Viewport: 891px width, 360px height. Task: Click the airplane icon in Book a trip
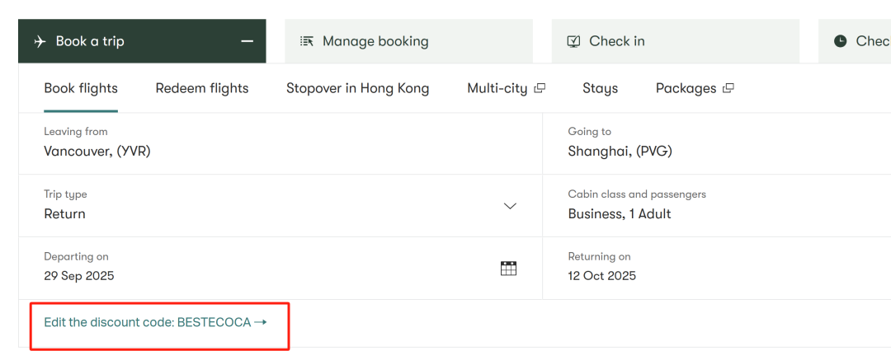click(40, 41)
